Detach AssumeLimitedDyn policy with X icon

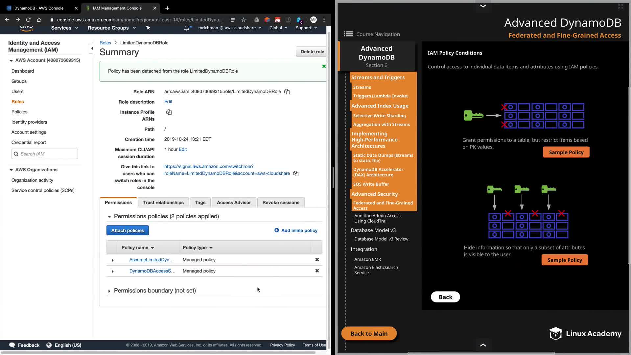[x=317, y=260]
